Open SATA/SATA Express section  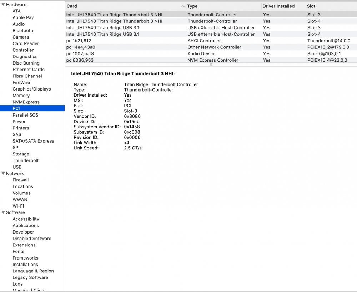point(33,141)
